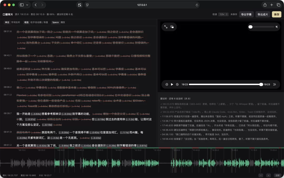Image resolution: width=284 pixels, height=178 pixels.
Task: Focus the 127.0.0.1 address bar
Action: click(x=142, y=5)
